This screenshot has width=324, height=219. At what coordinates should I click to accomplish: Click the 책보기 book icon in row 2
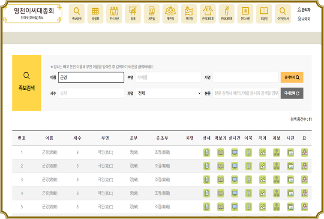point(221,166)
